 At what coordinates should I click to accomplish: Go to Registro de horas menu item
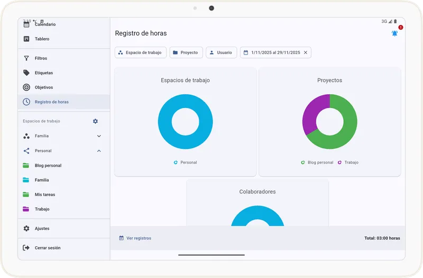coord(51,102)
